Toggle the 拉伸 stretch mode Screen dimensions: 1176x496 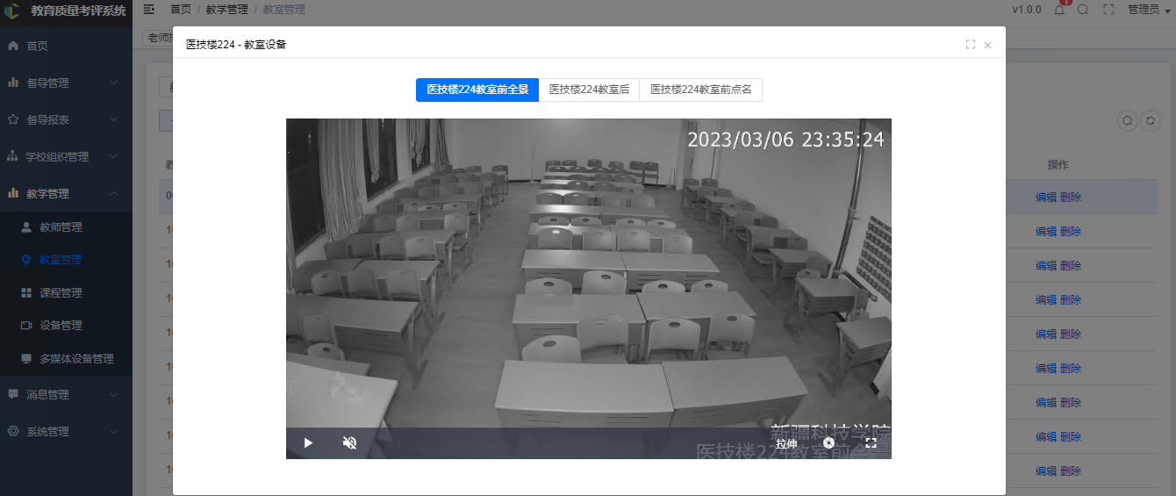(785, 443)
